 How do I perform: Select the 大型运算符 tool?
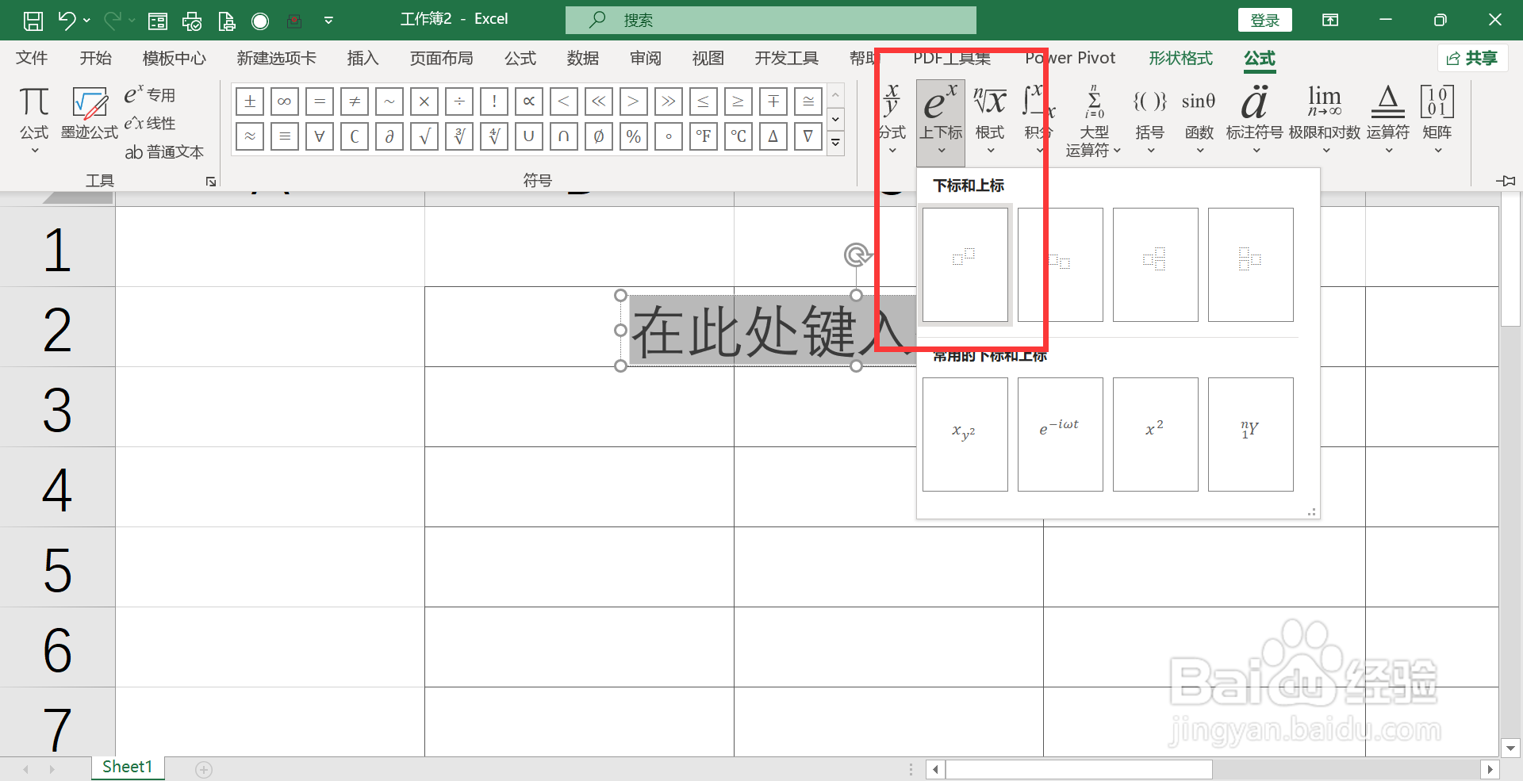click(1093, 119)
